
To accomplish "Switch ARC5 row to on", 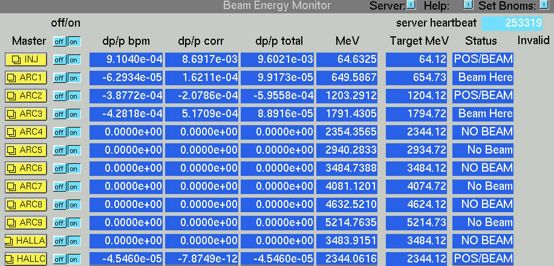I will pyautogui.click(x=74, y=151).
